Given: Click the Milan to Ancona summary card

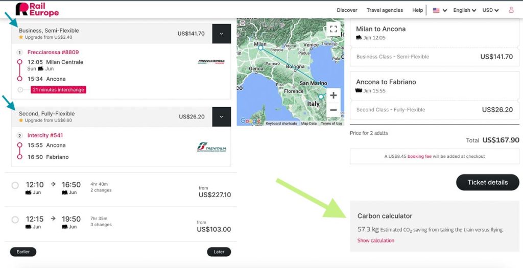Looking at the screenshot, I should click(x=435, y=43).
